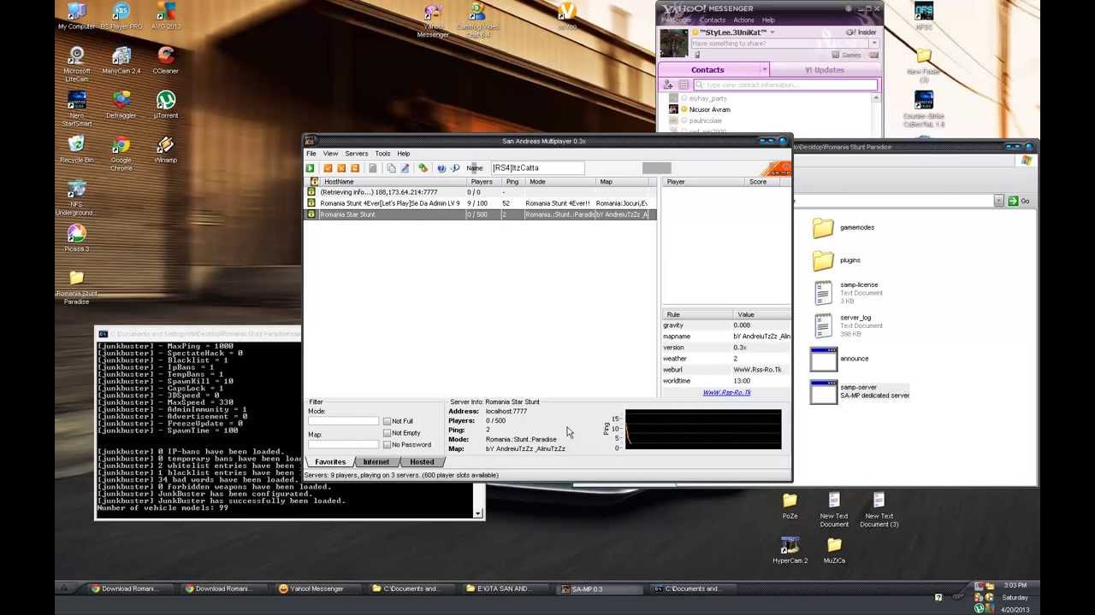Image resolution: width=1095 pixels, height=615 pixels.
Task: Open CCleaner desktop icon
Action: 166,60
